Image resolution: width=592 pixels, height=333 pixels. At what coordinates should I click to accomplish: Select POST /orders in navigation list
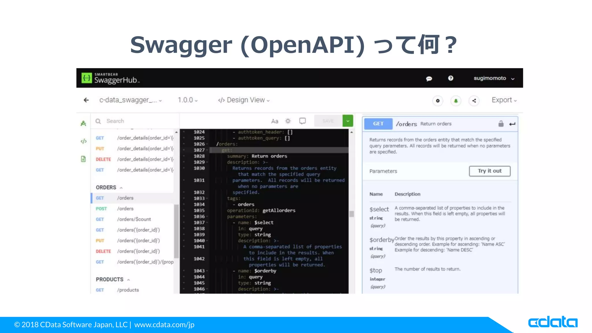tap(125, 208)
